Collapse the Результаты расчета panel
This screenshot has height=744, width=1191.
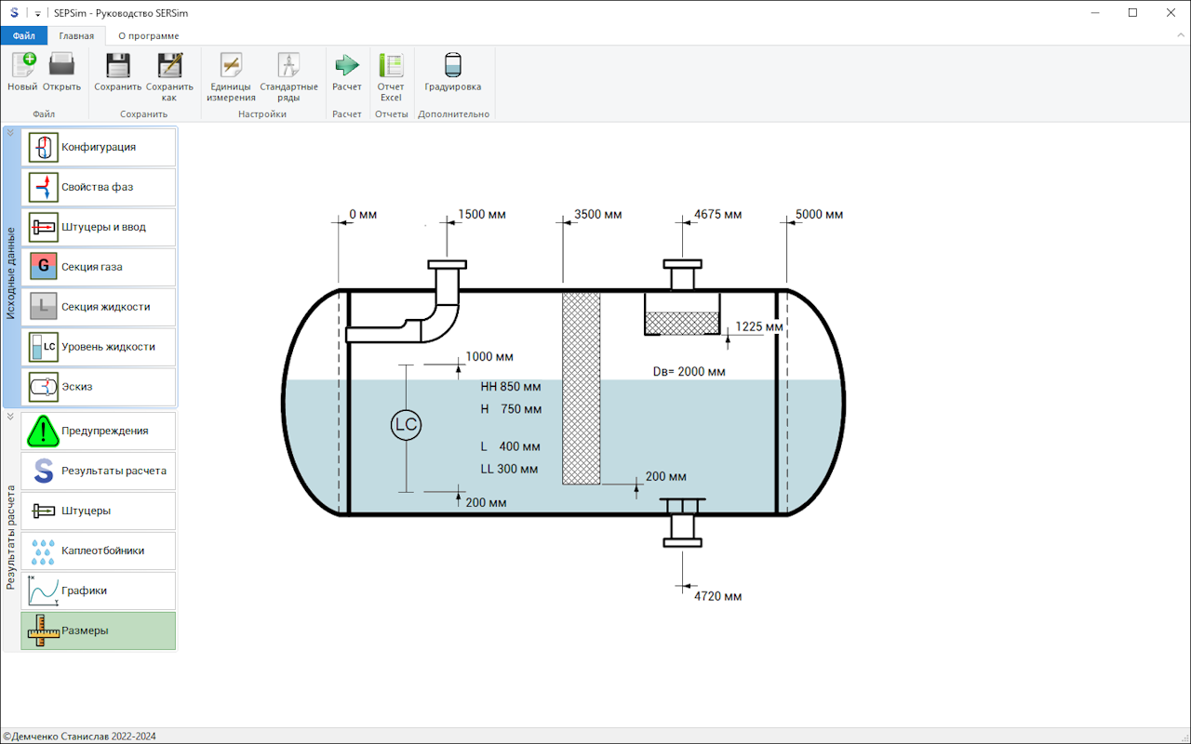coord(10,417)
